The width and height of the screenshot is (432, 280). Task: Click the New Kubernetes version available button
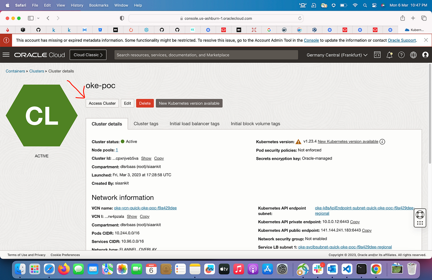(x=189, y=103)
